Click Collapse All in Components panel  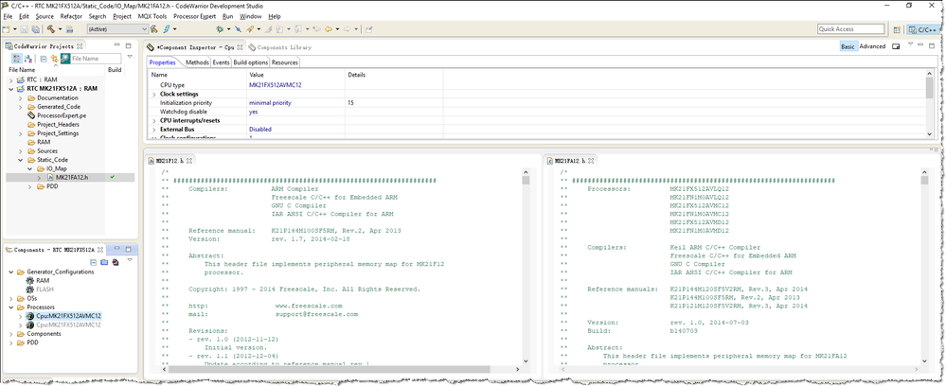pos(94,262)
